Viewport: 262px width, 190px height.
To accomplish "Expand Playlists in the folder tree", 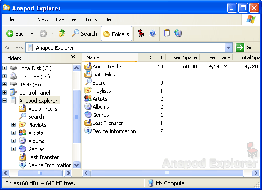I will (x=13, y=124).
